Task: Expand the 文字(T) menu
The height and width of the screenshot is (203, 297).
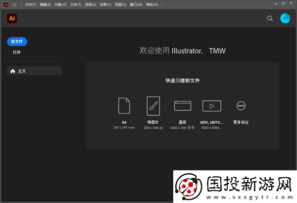Action: coord(76,4)
